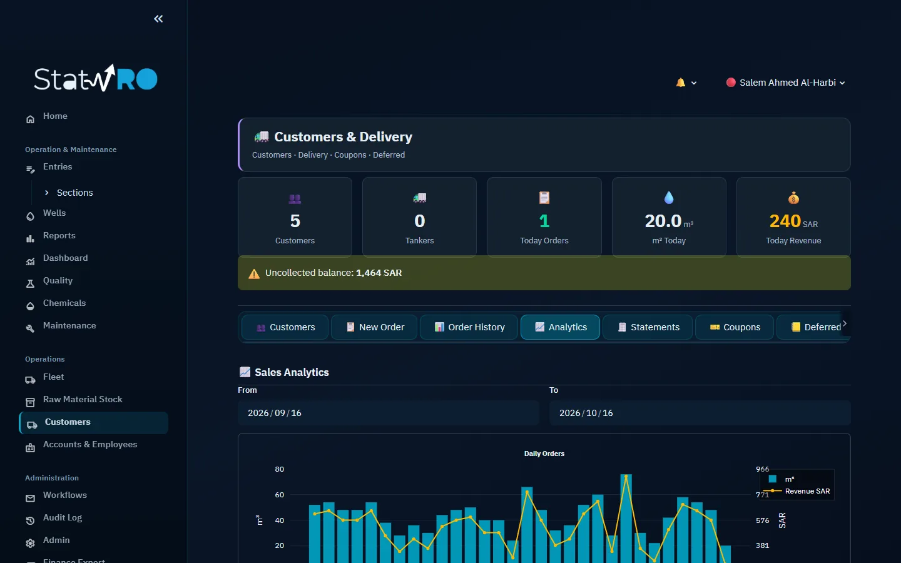Open the New Order tab
The height and width of the screenshot is (563, 901).
point(374,327)
